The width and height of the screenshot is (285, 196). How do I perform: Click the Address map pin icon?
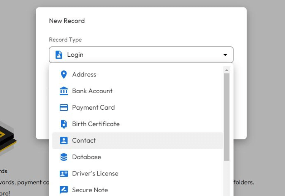point(63,75)
